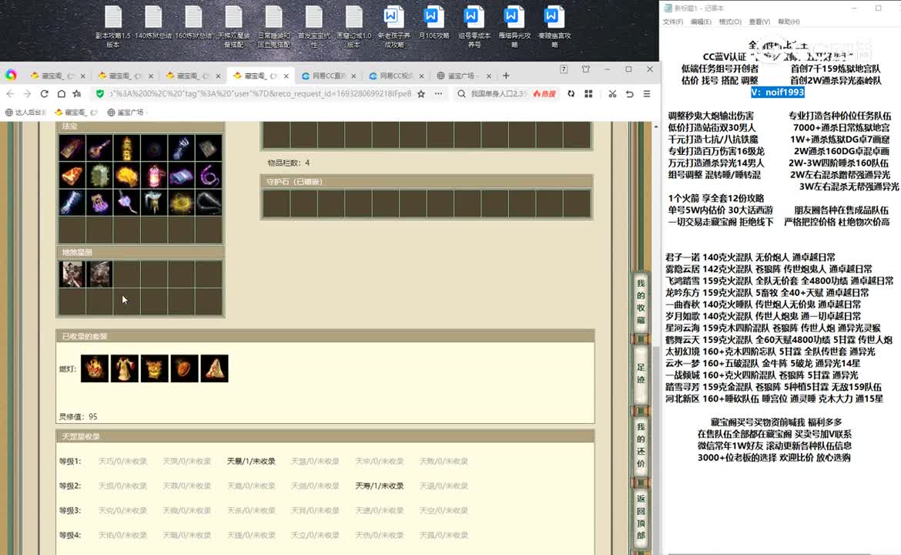901x555 pixels.
Task: Switch to the first 藏宝阁 tab
Action: tap(58, 76)
